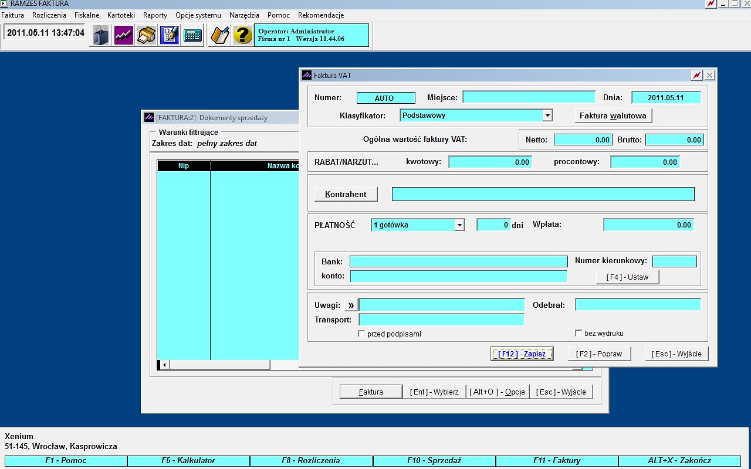Enable the 'przed podpisami' checkbox
This screenshot has width=751, height=469.
362,334
